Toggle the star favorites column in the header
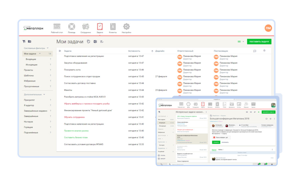 265,50
